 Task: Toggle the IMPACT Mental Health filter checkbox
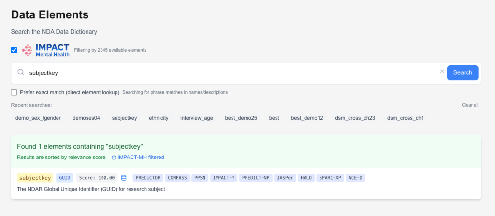click(x=14, y=50)
